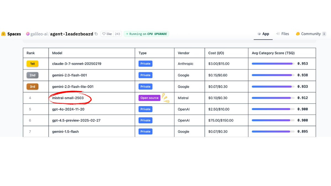Copy the agent-leaderboard repository name
This screenshot has height=186, width=331.
coord(96,34)
